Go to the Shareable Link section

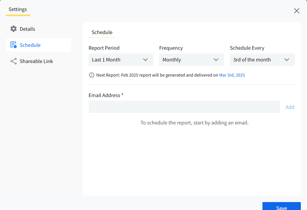point(36,61)
